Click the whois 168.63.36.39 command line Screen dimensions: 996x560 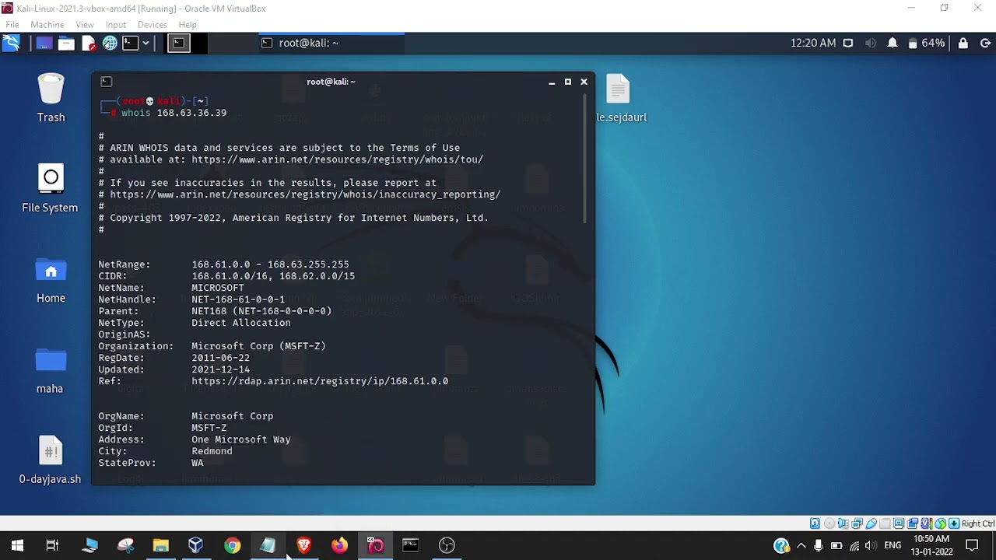point(174,113)
